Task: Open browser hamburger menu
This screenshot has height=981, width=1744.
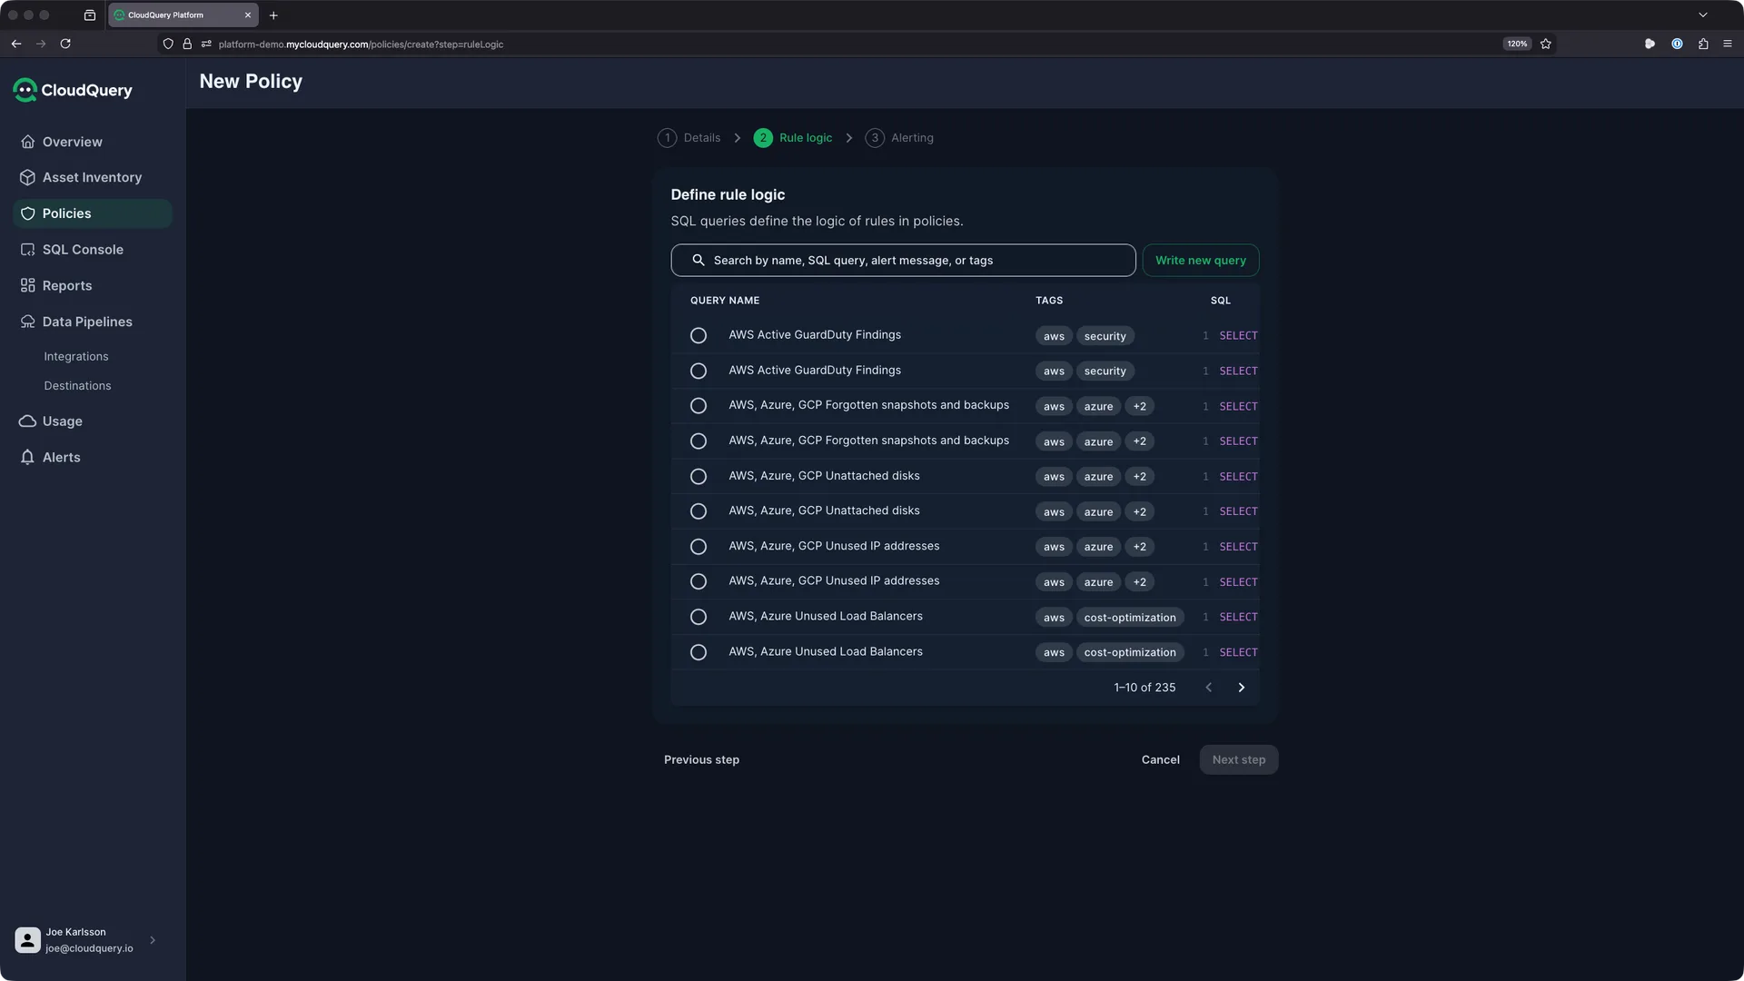Action: click(x=1728, y=44)
